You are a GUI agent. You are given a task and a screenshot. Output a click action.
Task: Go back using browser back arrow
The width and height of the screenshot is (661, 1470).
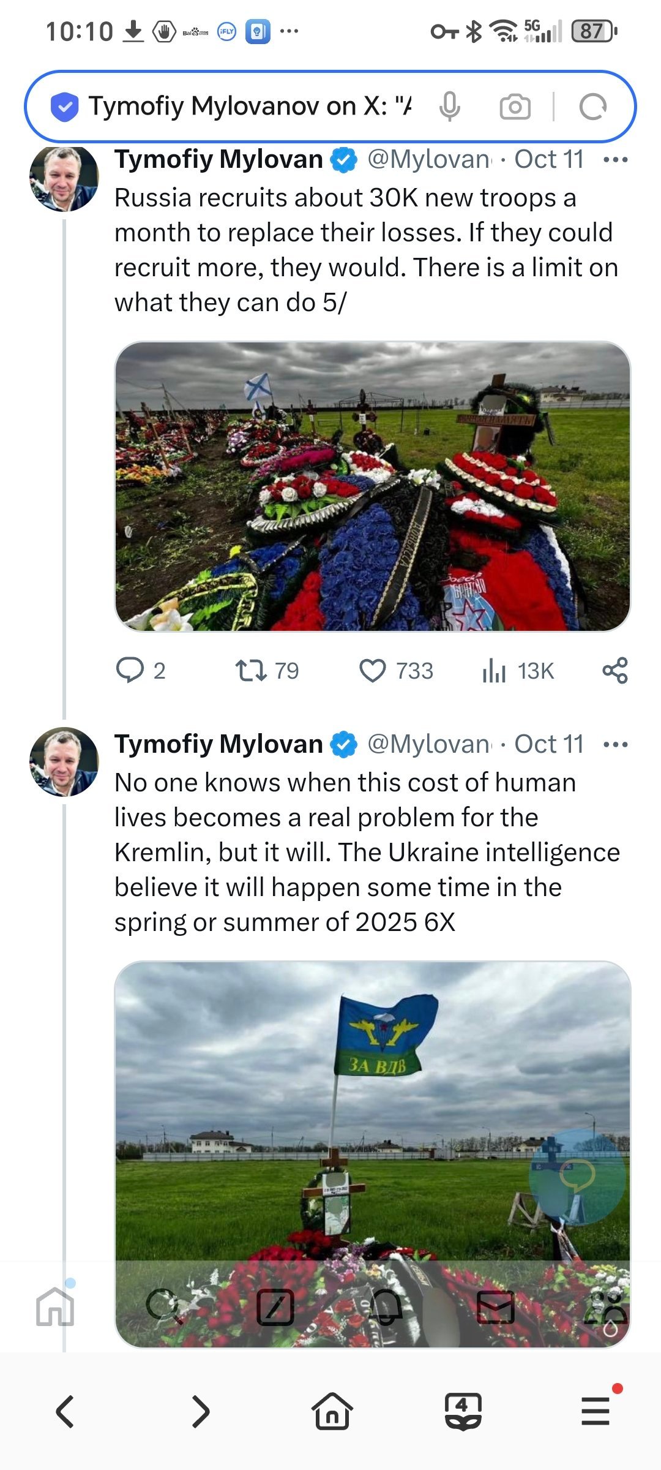coord(65,1412)
